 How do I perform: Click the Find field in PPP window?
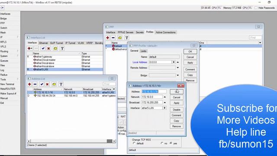pos(255,38)
